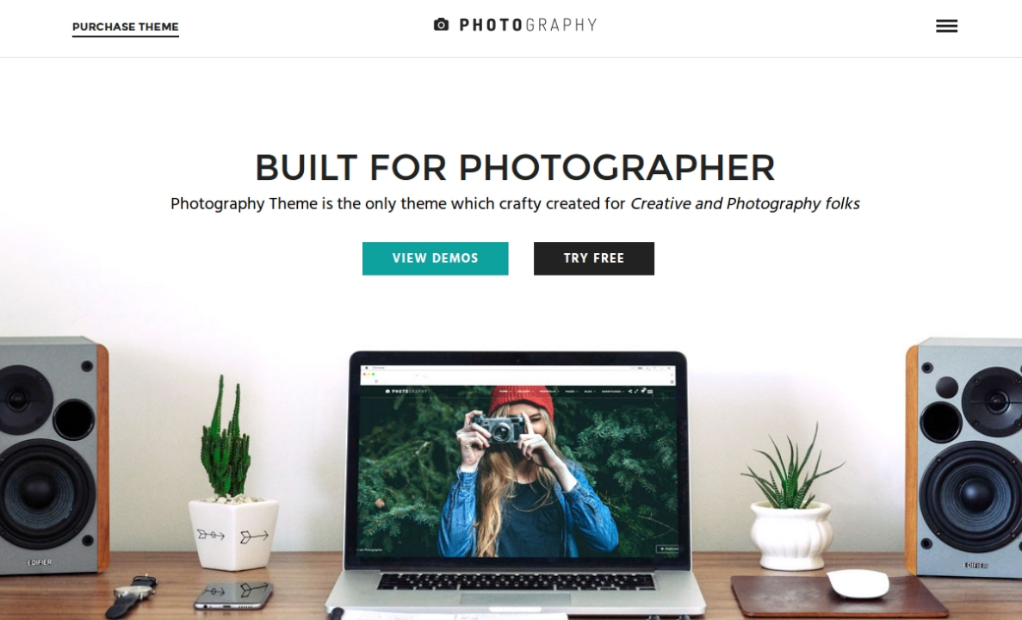Click the teal View Demos button
This screenshot has height=620, width=1022.
(436, 258)
